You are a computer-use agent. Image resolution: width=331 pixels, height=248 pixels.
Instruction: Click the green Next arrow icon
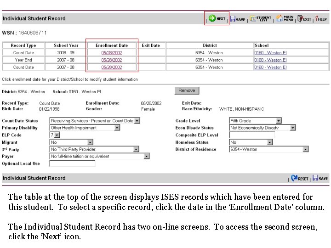pyautogui.click(x=212, y=18)
